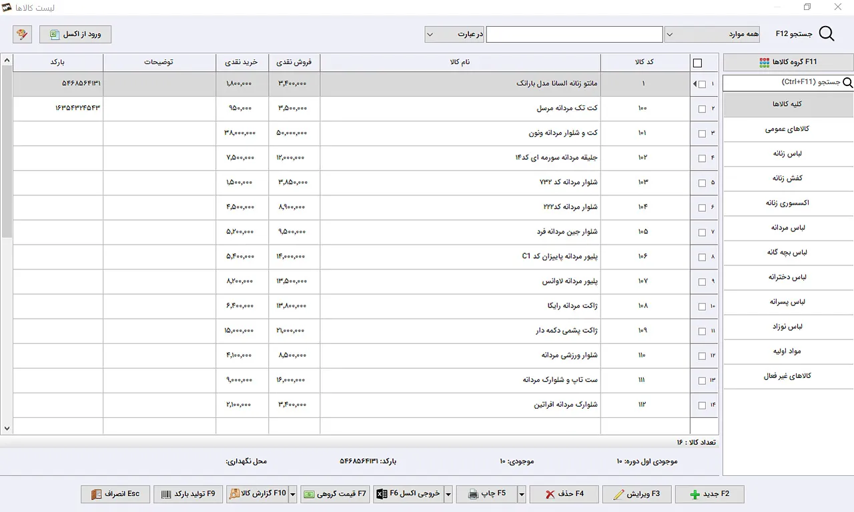Click the current-row arrow indicator on row 1

[695, 84]
